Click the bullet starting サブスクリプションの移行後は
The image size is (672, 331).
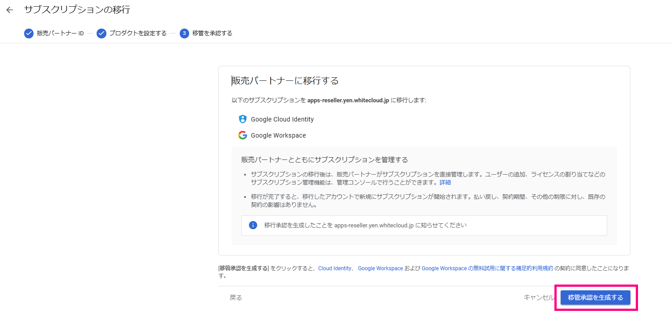click(x=428, y=178)
